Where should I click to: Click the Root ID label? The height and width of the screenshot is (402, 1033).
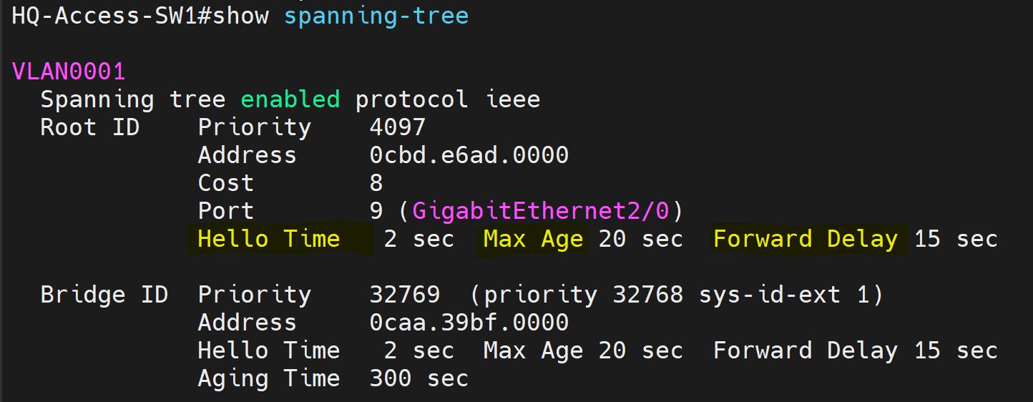pyautogui.click(x=90, y=127)
